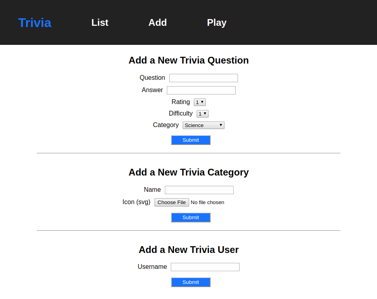Click the Username label text
This screenshot has height=299, width=377.
pyautogui.click(x=152, y=266)
